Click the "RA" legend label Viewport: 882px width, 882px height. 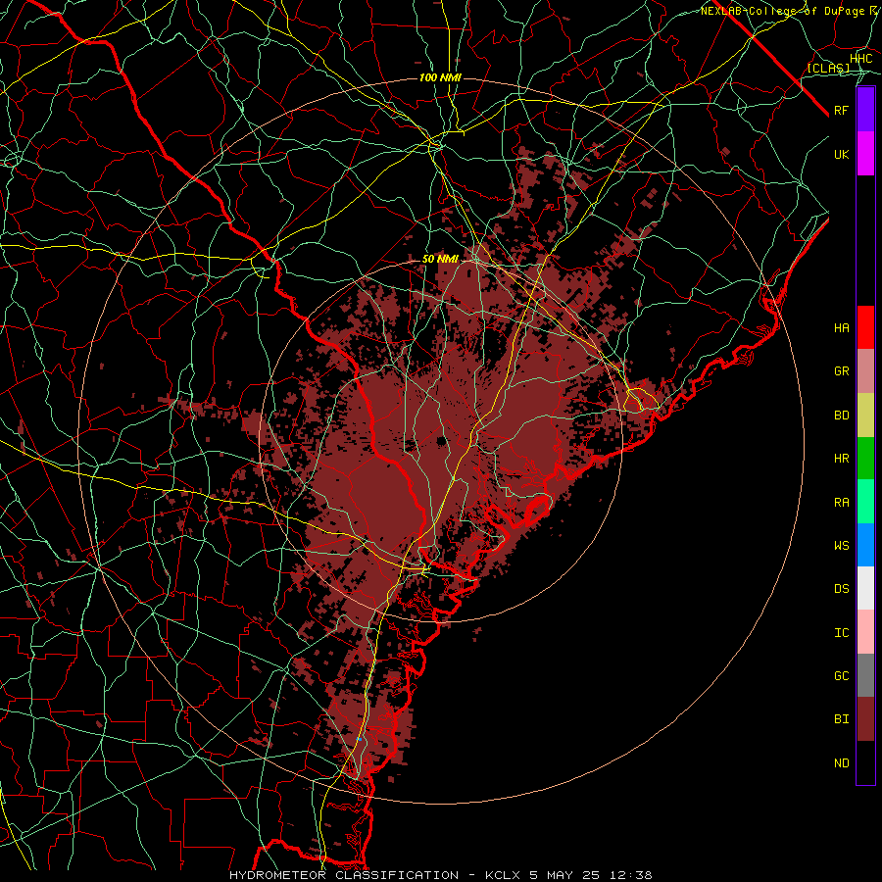tap(842, 503)
